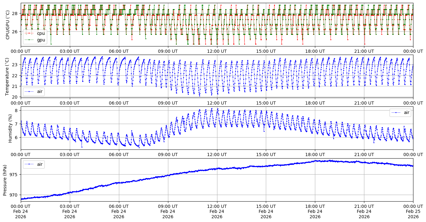The width and height of the screenshot is (426, 222).
Task: Click the air legend marker in Temperature plot
Action: 29,91
